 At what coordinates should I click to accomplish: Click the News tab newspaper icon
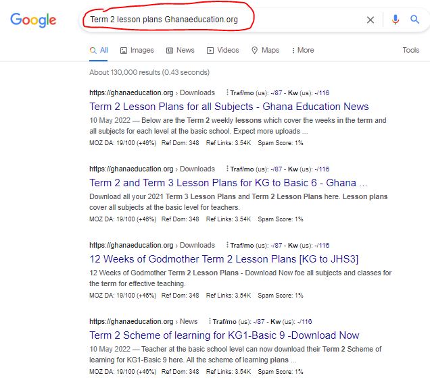(170, 51)
